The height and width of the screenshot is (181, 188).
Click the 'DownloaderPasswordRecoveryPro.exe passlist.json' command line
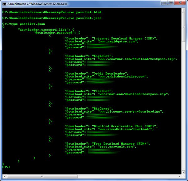tap(52, 18)
